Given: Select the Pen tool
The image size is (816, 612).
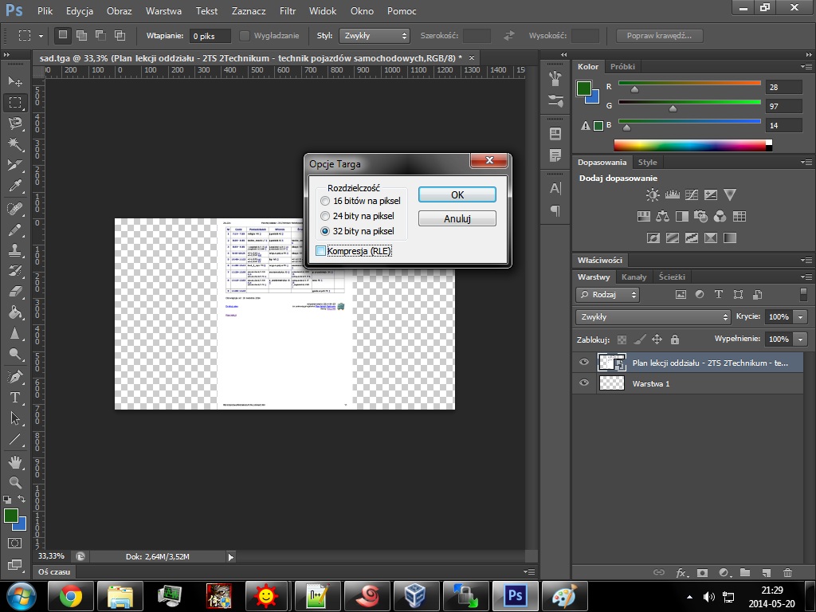Looking at the screenshot, I should 15,376.
